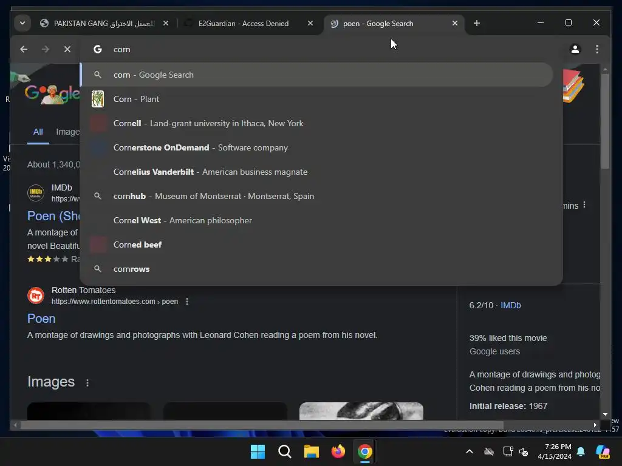Open the clock showing 7:26 PM

555,451
